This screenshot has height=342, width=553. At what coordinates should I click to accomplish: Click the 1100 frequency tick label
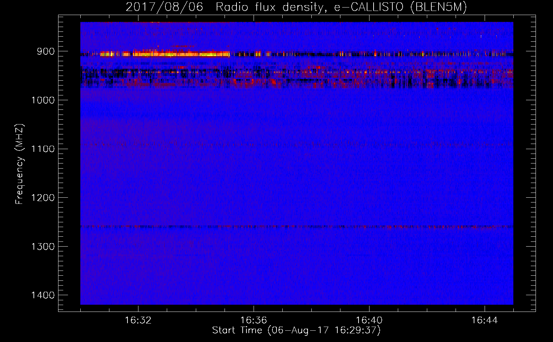(x=43, y=149)
